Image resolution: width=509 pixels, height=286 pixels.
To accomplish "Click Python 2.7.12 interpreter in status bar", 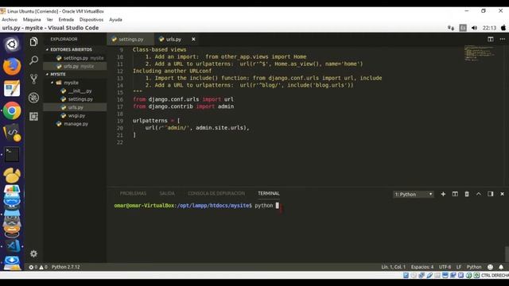I will (65, 267).
